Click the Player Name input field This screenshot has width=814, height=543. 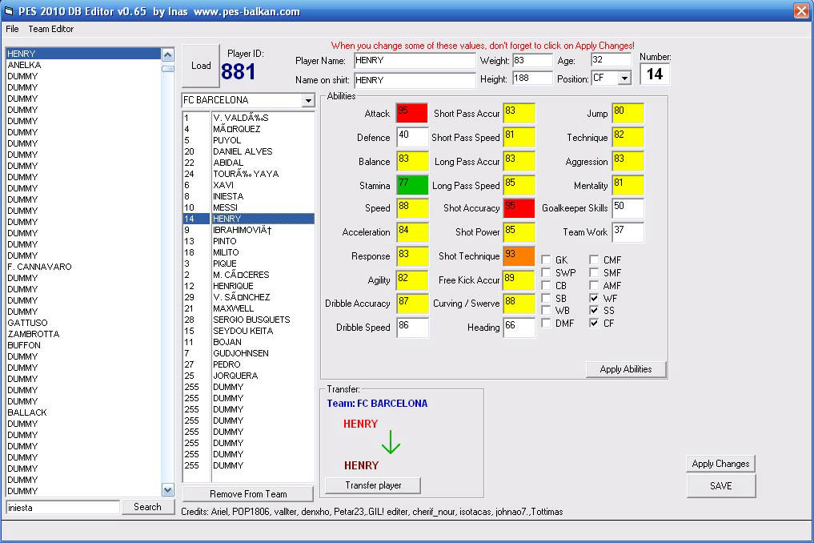(415, 60)
